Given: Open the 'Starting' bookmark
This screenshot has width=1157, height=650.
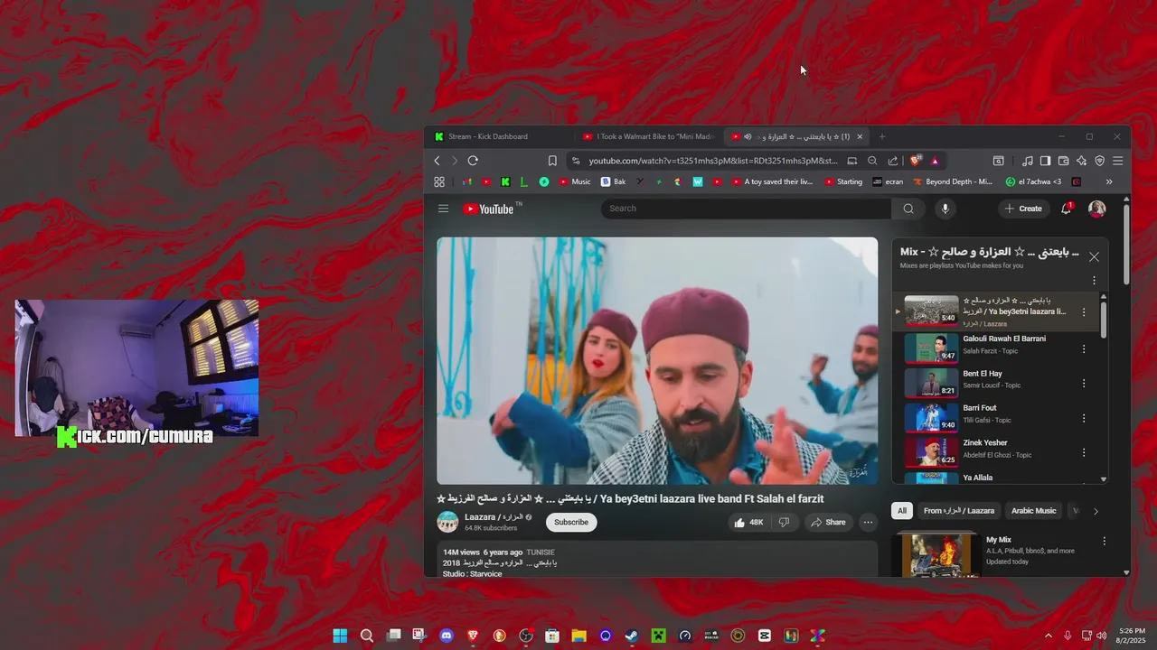Looking at the screenshot, I should pos(843,181).
